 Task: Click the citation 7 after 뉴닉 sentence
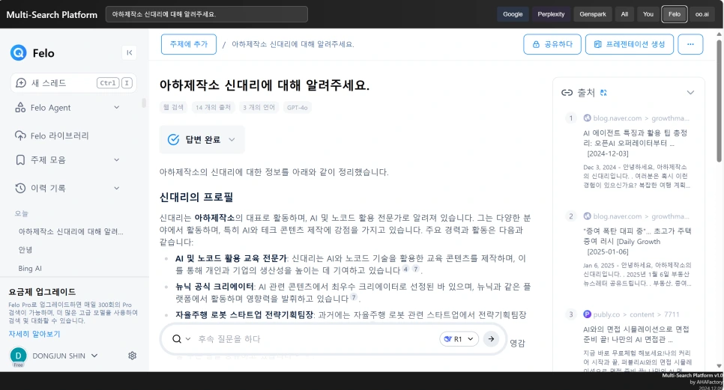(354, 297)
